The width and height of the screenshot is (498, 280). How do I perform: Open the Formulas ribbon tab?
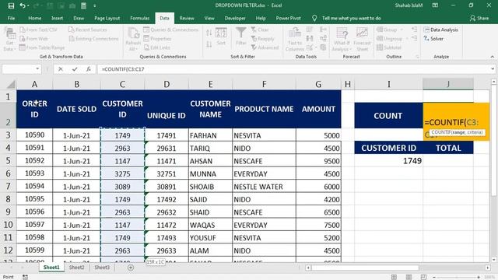coord(140,18)
